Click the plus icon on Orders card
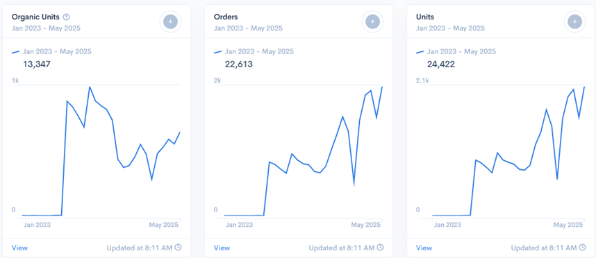The height and width of the screenshot is (258, 596). tap(372, 22)
